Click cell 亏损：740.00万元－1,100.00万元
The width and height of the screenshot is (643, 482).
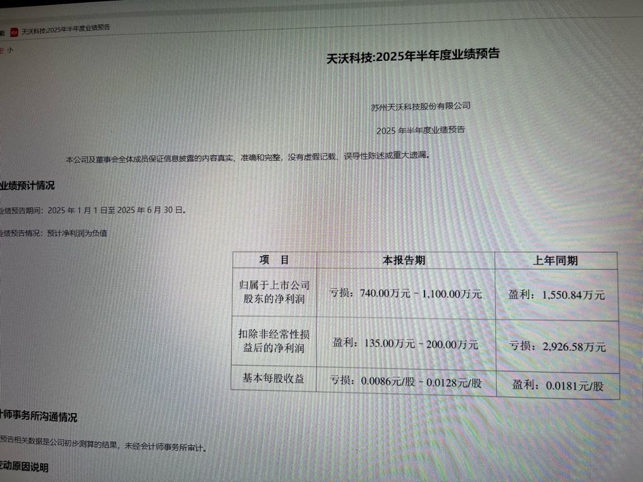click(406, 293)
